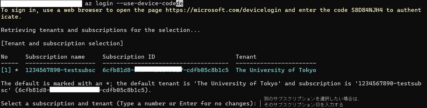Click The University of Tokyo in the Tenant column
This screenshot has width=427, height=108.
point(276,70)
